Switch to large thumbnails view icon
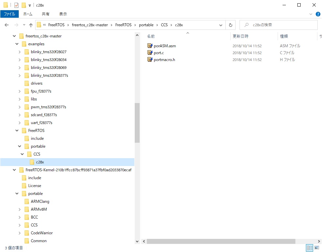Image resolution: width=322 pixels, height=252 pixels. (x=317, y=248)
